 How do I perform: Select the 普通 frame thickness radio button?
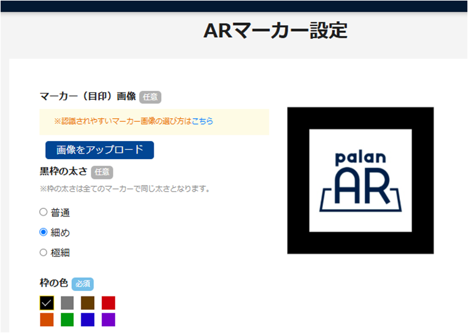(x=43, y=212)
